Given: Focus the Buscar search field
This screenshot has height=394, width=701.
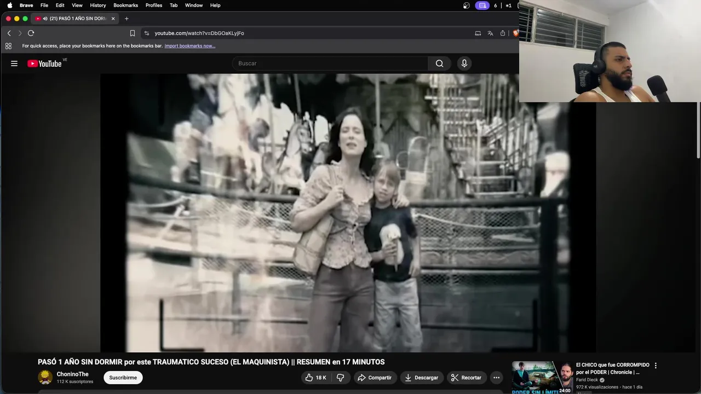Looking at the screenshot, I should coord(330,63).
